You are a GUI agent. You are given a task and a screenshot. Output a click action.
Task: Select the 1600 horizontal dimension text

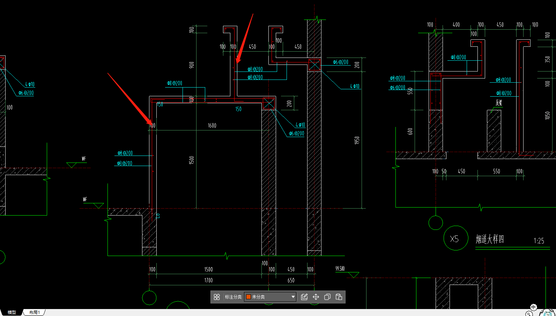tap(212, 126)
